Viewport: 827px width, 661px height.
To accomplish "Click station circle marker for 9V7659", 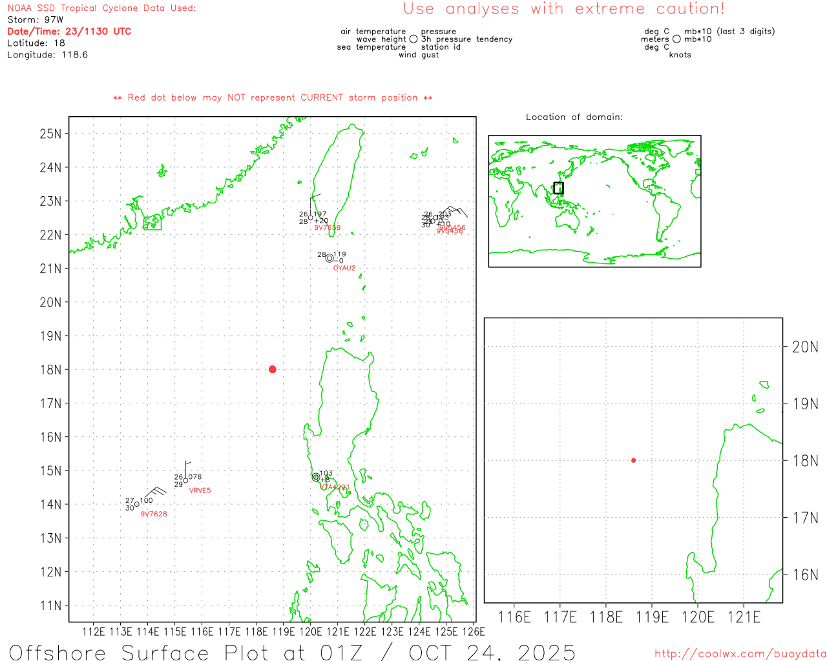I will coord(311,218).
